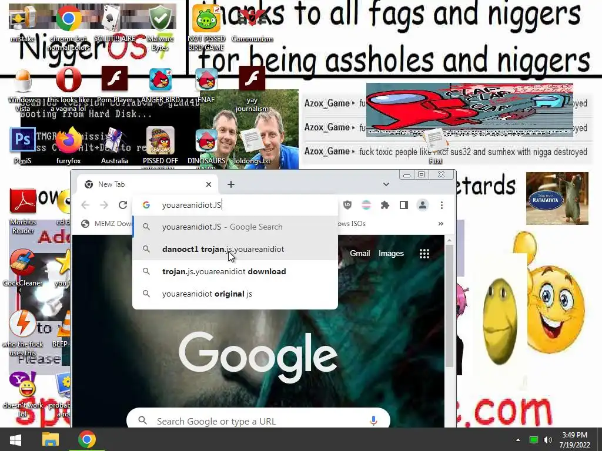The image size is (602, 451).
Task: Open the Chrome profile avatar
Action: (423, 205)
